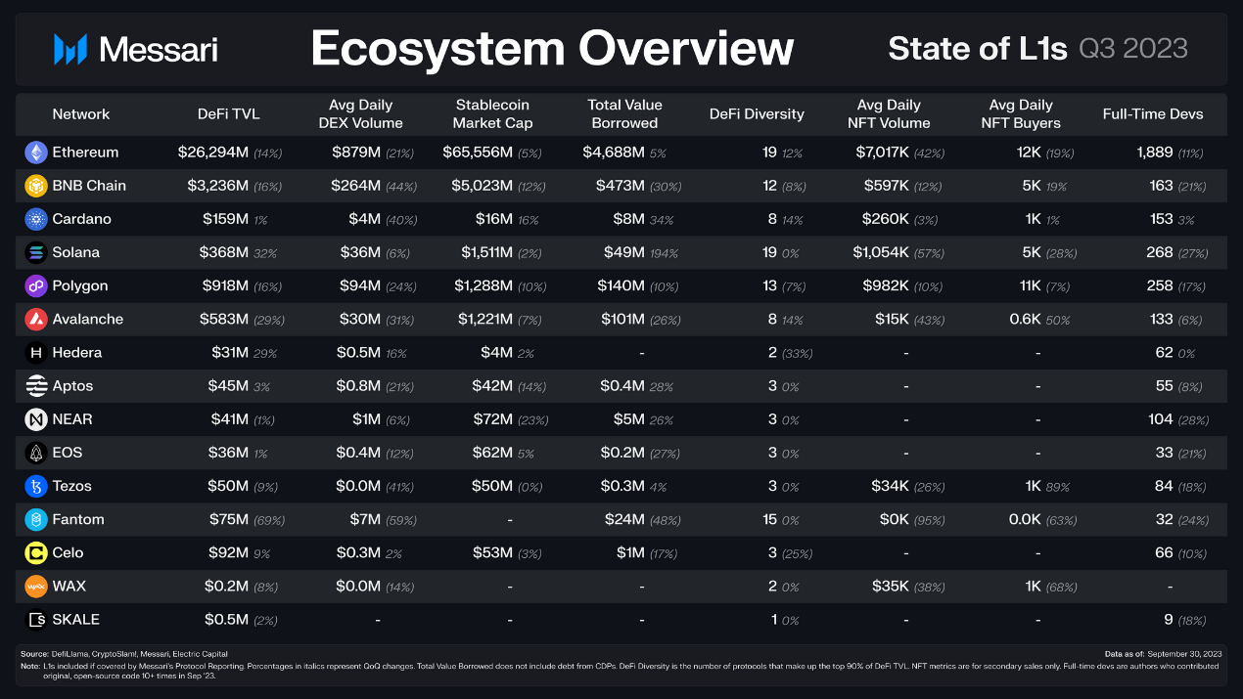1243x699 pixels.
Task: Click the Ethereum network icon
Action: 36,153
